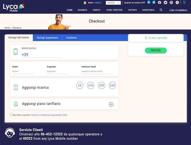Click Scarica la nostra APP text
This screenshot has width=191, height=145.
pos(135,3)
